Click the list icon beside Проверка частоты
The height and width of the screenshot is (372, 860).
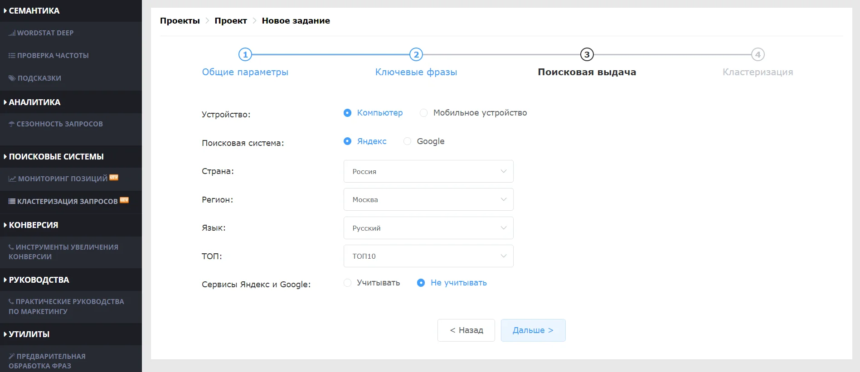tap(12, 56)
